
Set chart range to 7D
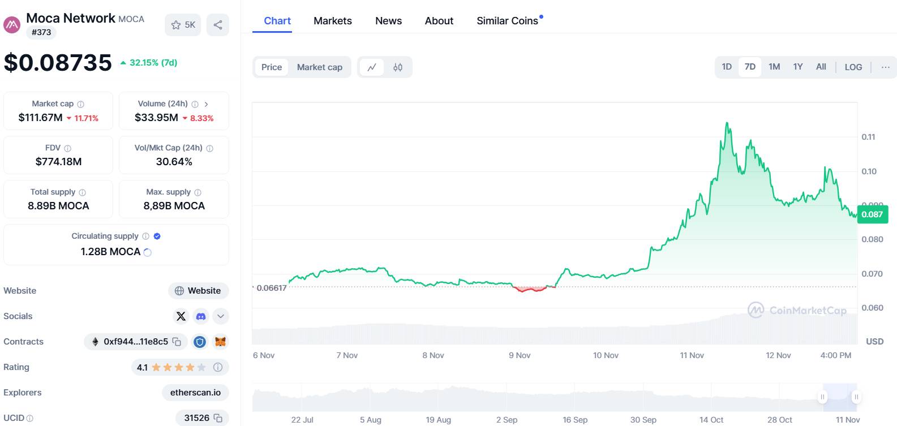click(x=750, y=67)
